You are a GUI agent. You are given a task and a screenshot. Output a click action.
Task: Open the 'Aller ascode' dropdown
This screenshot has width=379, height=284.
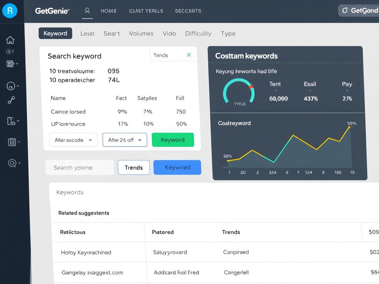73,140
